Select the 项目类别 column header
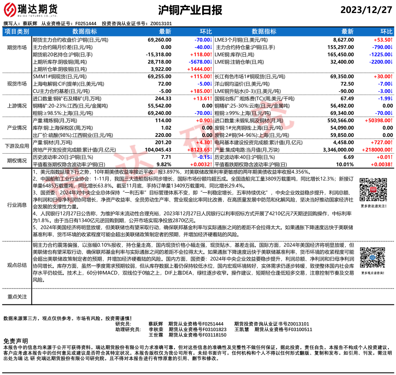The width and height of the screenshot is (396, 375). point(17,31)
